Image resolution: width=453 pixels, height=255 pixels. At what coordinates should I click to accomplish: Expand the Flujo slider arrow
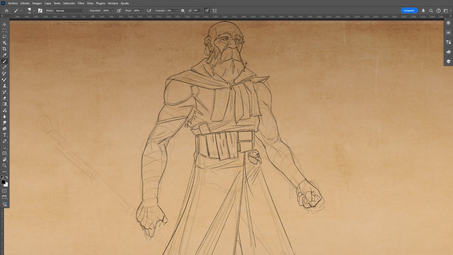coord(143,11)
